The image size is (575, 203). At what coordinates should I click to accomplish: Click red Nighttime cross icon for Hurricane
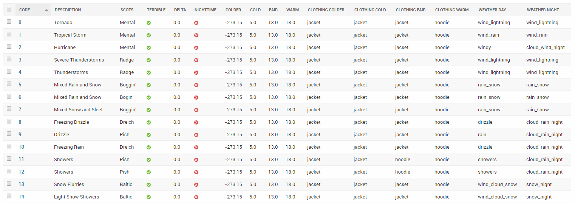point(196,48)
